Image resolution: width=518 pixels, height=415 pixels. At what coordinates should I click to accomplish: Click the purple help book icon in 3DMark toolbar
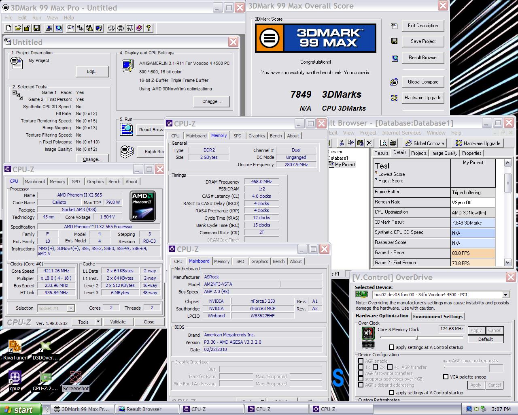point(139,28)
